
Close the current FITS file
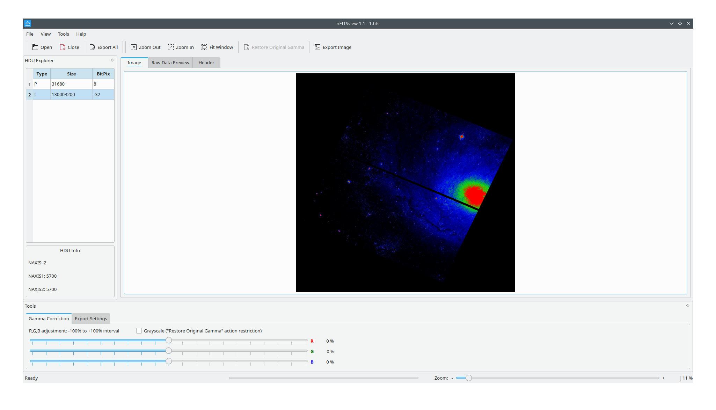click(x=69, y=47)
